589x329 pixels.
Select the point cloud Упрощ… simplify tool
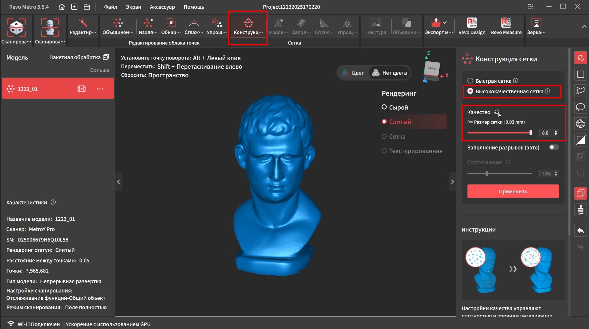pyautogui.click(x=217, y=26)
